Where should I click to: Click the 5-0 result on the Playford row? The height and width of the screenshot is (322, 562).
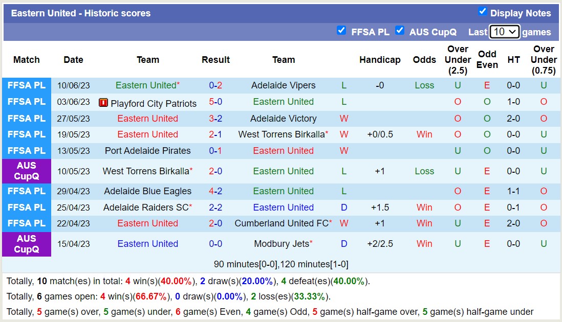pos(215,102)
